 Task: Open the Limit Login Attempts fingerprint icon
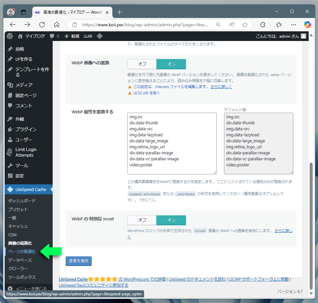tap(10, 152)
